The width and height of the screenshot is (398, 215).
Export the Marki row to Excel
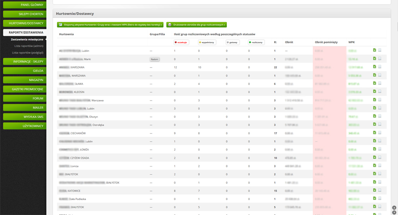pyautogui.click(x=375, y=59)
